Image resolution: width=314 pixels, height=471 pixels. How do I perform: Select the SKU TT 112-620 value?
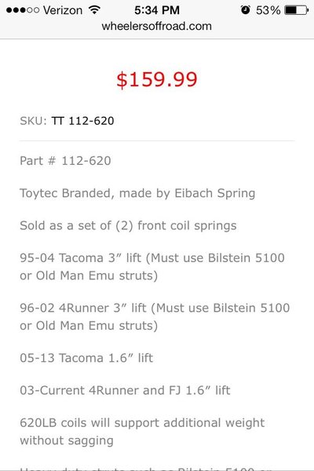82,121
